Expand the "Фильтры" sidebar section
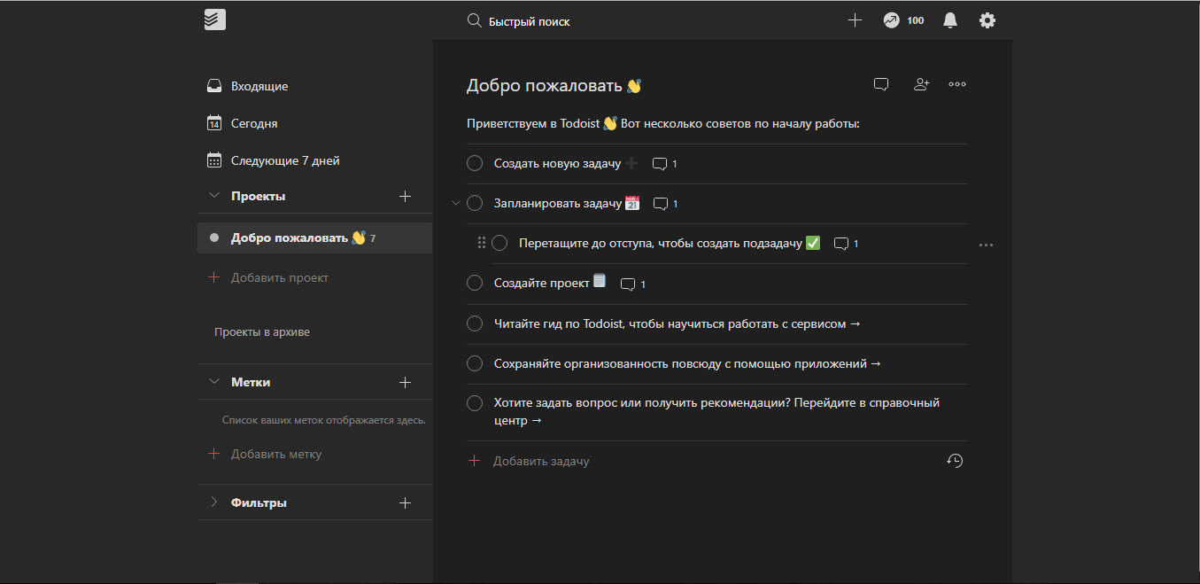Screen dimensions: 1200x584 coord(213,502)
